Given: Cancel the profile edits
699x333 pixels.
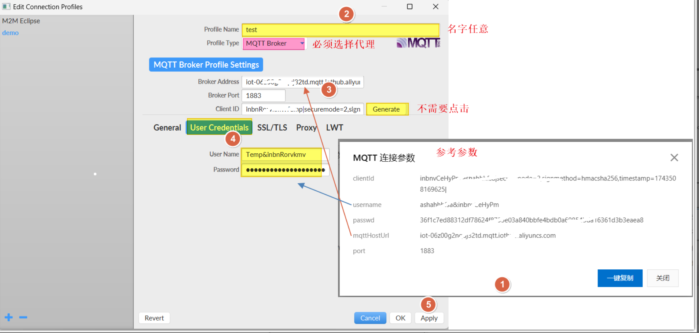Looking at the screenshot, I should pyautogui.click(x=370, y=318).
